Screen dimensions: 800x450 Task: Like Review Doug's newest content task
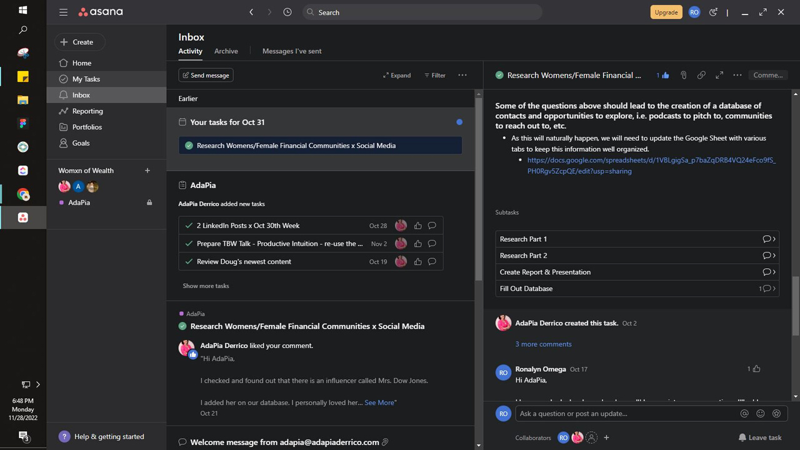tap(418, 261)
